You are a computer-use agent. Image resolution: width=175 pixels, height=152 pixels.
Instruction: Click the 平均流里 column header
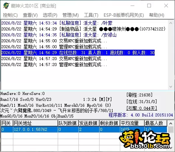[x=132, y=123]
